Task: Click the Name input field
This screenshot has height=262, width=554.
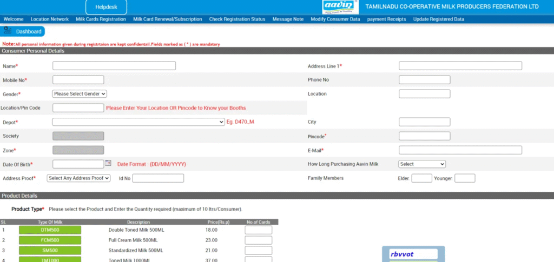Action: pyautogui.click(x=114, y=66)
